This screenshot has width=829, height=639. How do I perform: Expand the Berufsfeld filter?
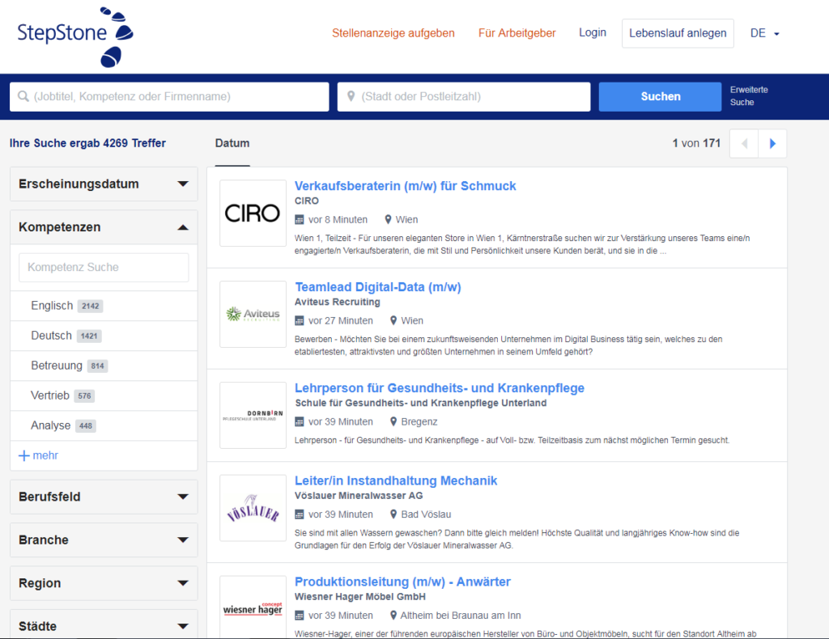click(104, 497)
